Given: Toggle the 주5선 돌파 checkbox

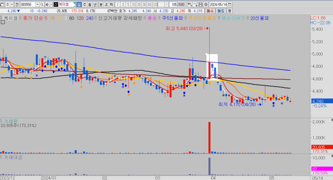Looking at the screenshot, I should point(160,18).
